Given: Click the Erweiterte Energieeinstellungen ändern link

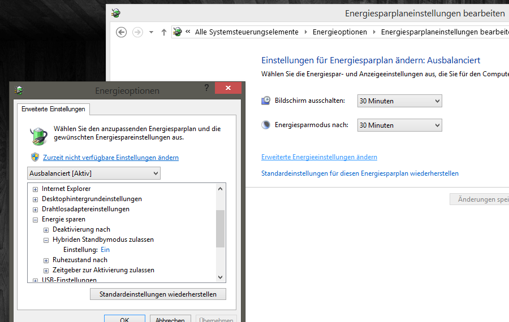Looking at the screenshot, I should click(x=319, y=157).
